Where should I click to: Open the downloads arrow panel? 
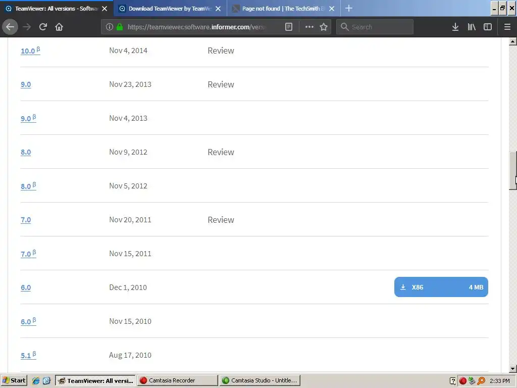pos(455,27)
